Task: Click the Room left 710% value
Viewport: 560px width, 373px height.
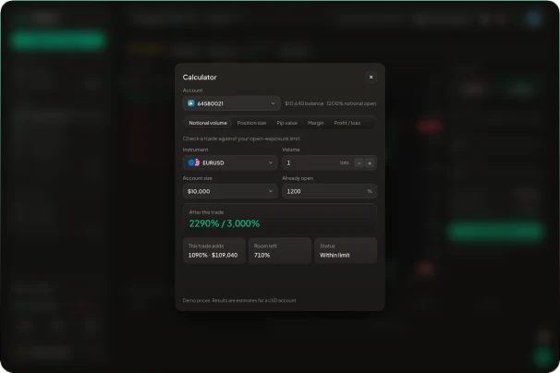Action: click(x=262, y=255)
